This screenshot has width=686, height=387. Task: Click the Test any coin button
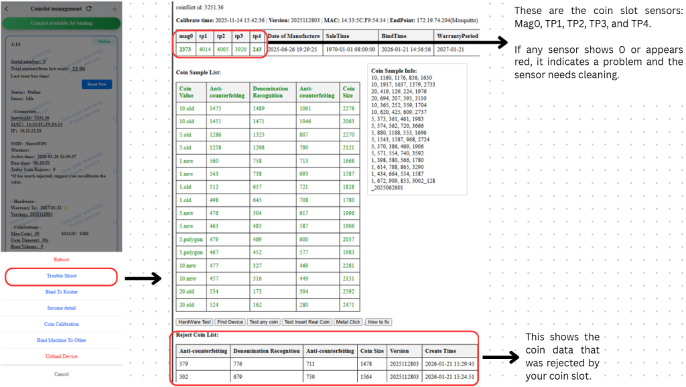pyautogui.click(x=263, y=322)
